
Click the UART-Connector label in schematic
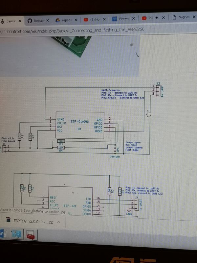[x=111, y=90]
